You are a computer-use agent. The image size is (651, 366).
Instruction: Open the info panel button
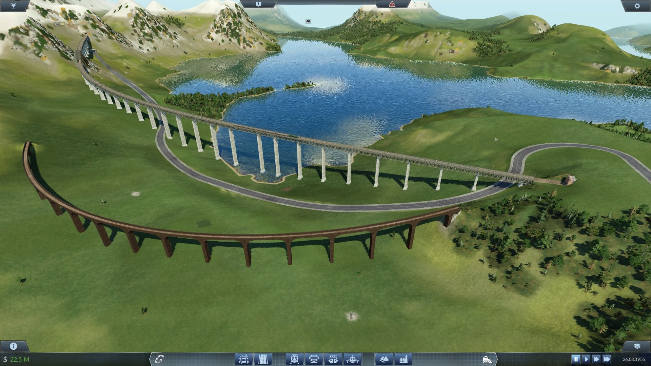14,346
